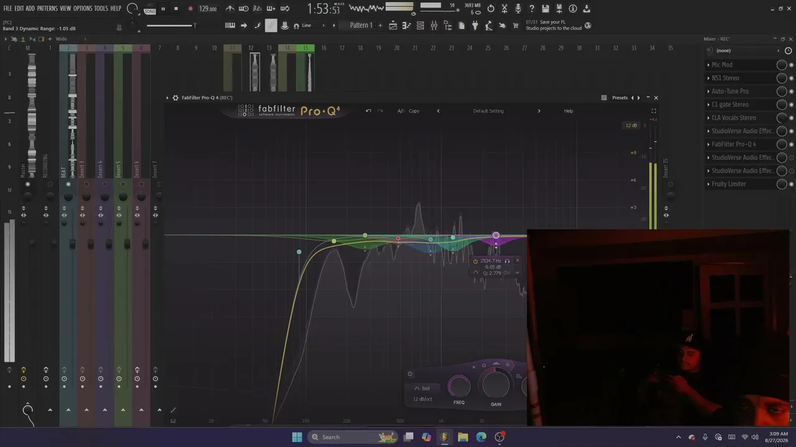Viewport: 796px width, 447px height.
Task: Open the plugin picker plug icon
Action: (475, 25)
